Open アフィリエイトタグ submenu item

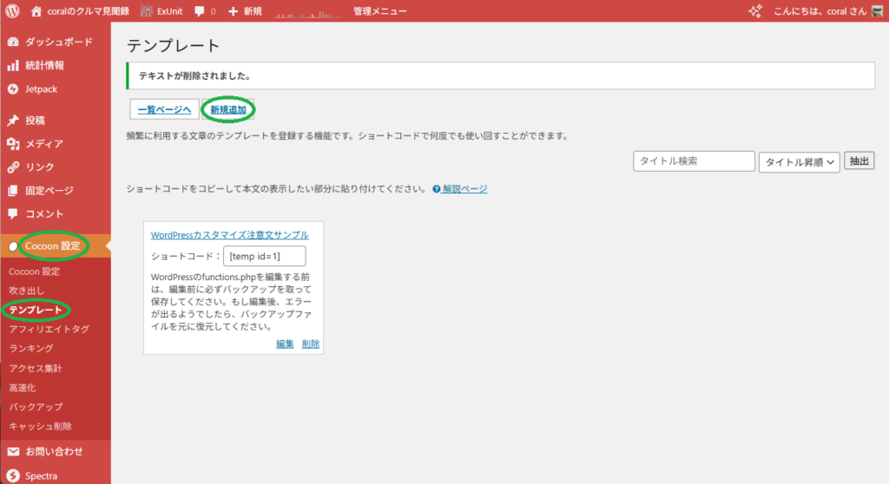(49, 330)
